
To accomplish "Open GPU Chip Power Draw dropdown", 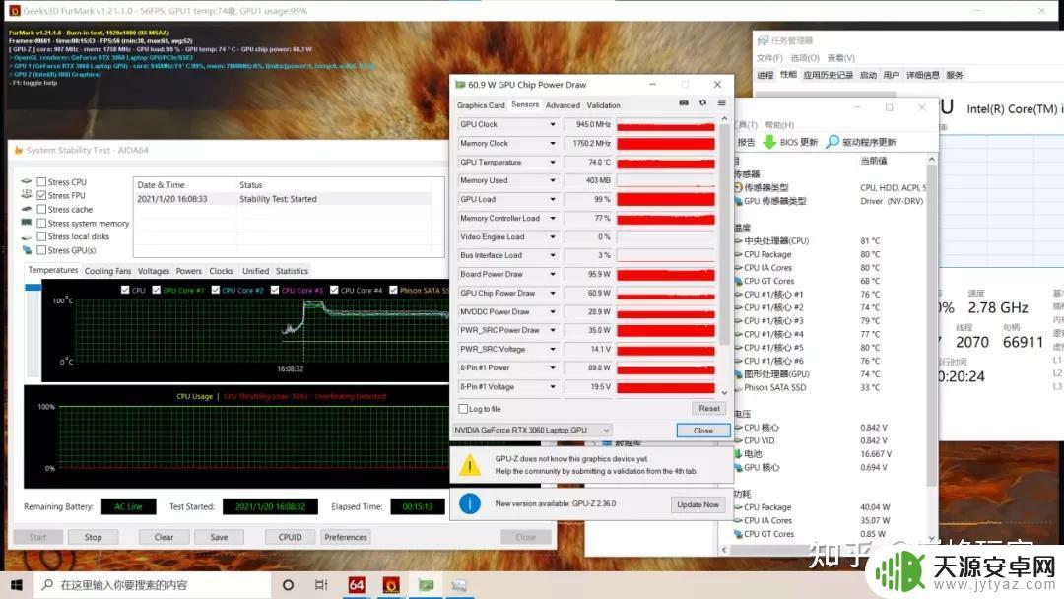I will pyautogui.click(x=553, y=293).
